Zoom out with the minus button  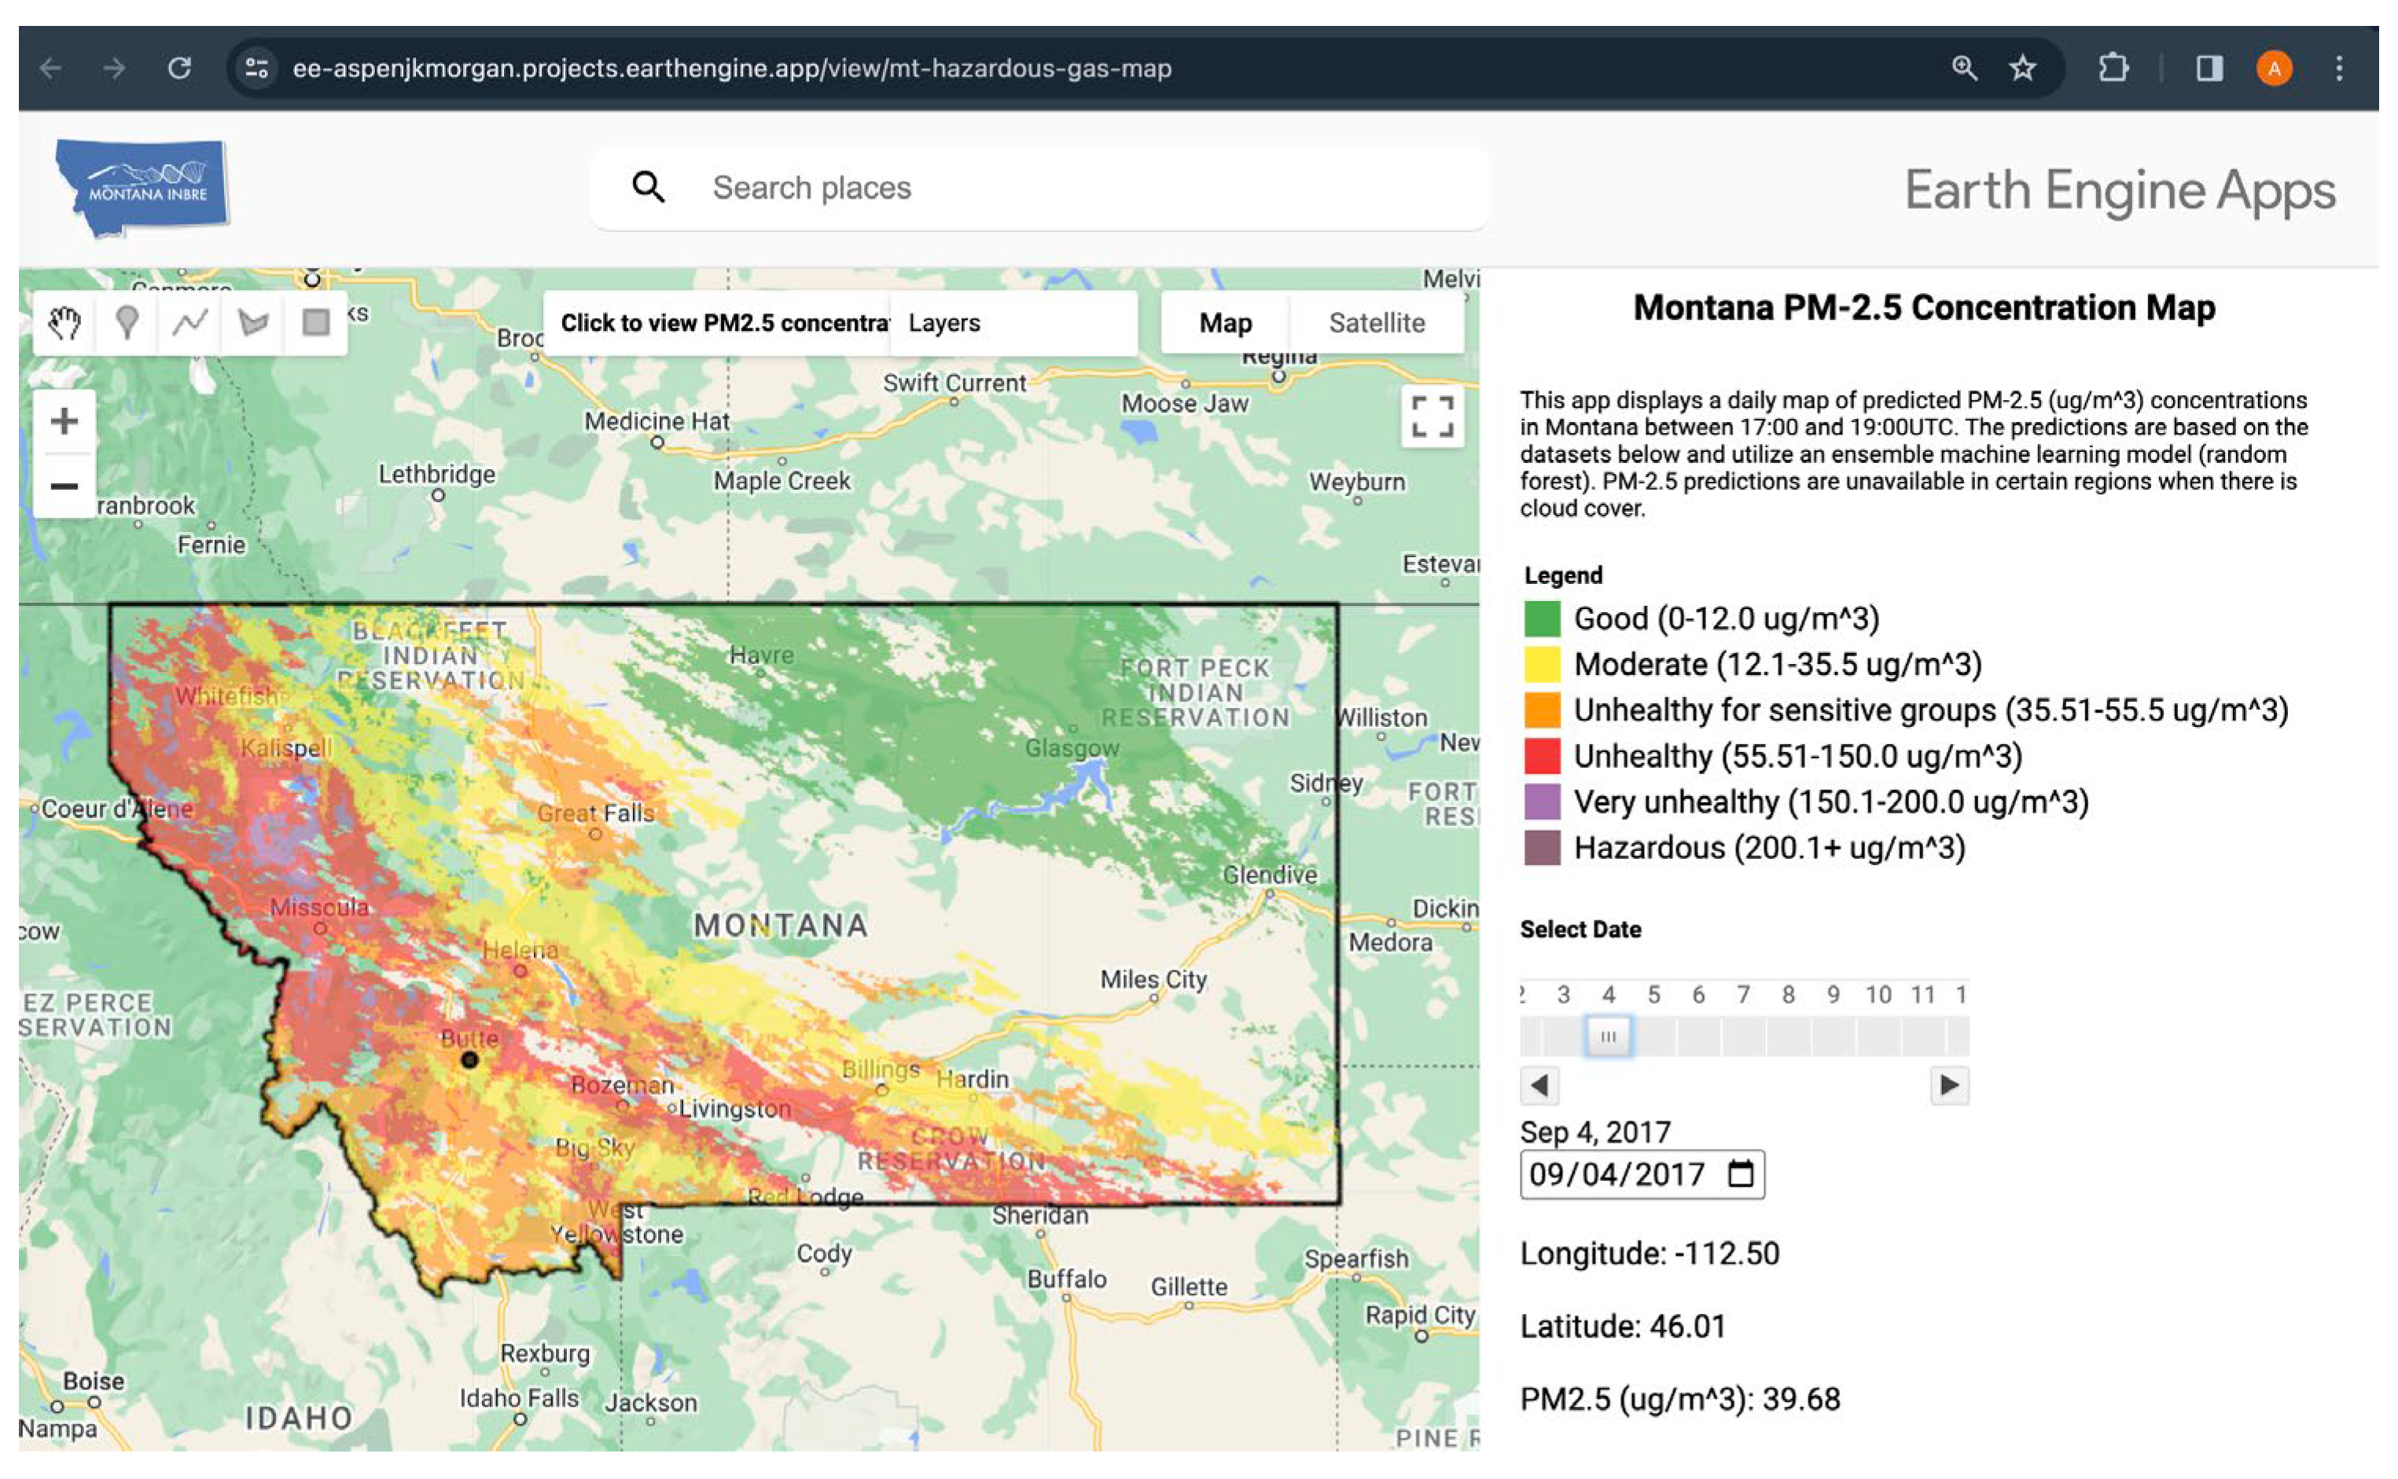click(64, 487)
